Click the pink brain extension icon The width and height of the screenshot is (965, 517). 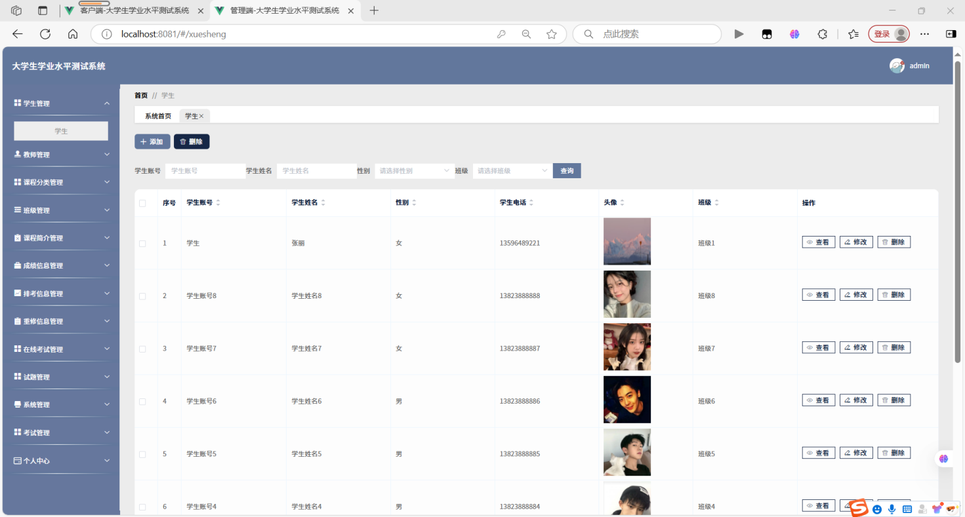[794, 34]
